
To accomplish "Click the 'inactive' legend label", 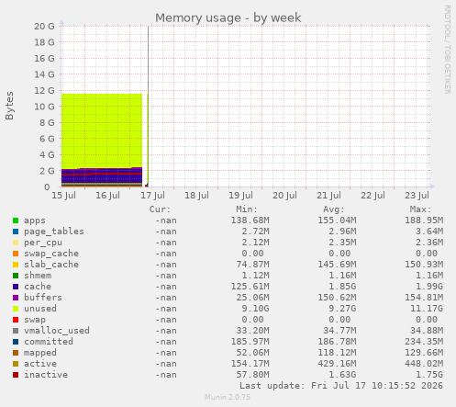I will point(46,375).
